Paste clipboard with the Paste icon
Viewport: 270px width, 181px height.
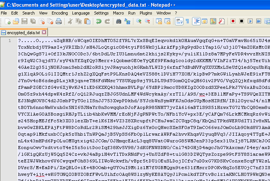click(x=87, y=22)
